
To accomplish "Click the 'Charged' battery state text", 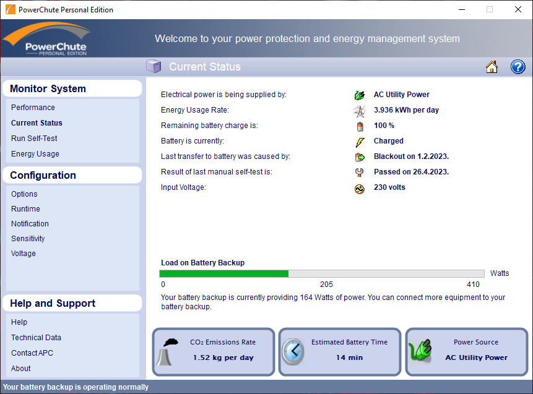I will [x=389, y=141].
